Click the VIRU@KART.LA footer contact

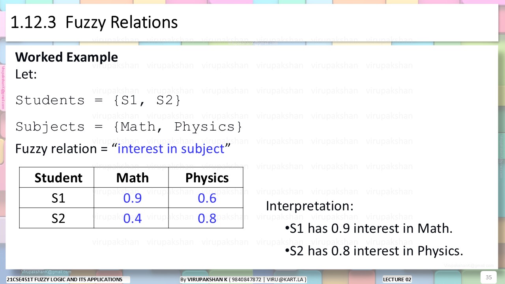coord(285,280)
